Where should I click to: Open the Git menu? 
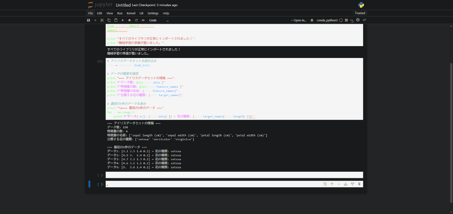141,13
